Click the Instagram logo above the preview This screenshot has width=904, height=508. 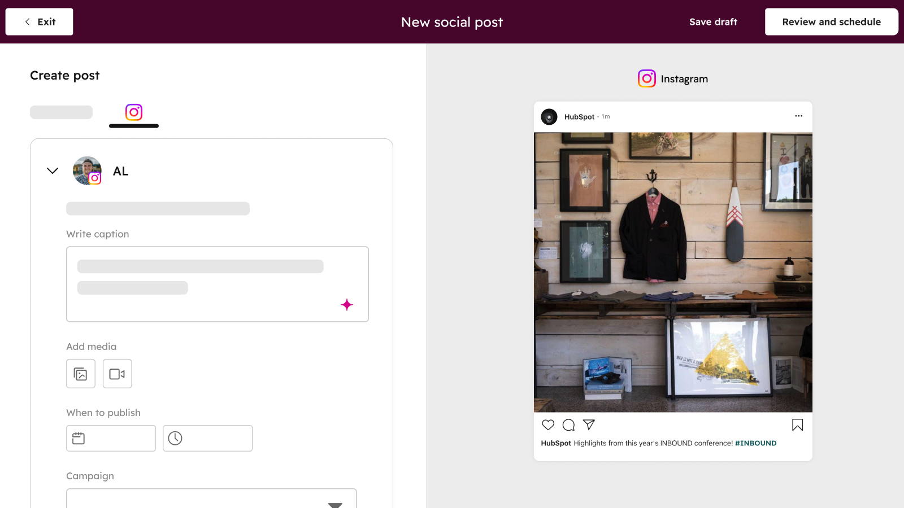[x=646, y=78]
